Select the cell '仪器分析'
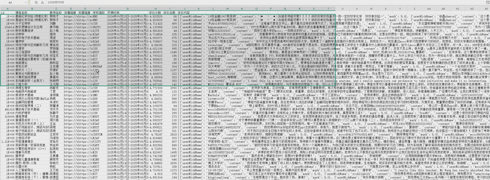 click(x=32, y=167)
